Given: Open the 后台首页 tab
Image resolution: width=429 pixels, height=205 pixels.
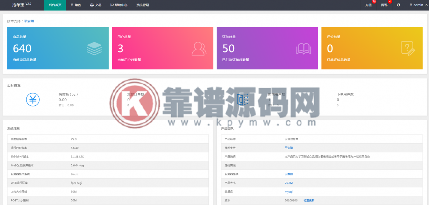Looking at the screenshot, I should pos(55,5).
